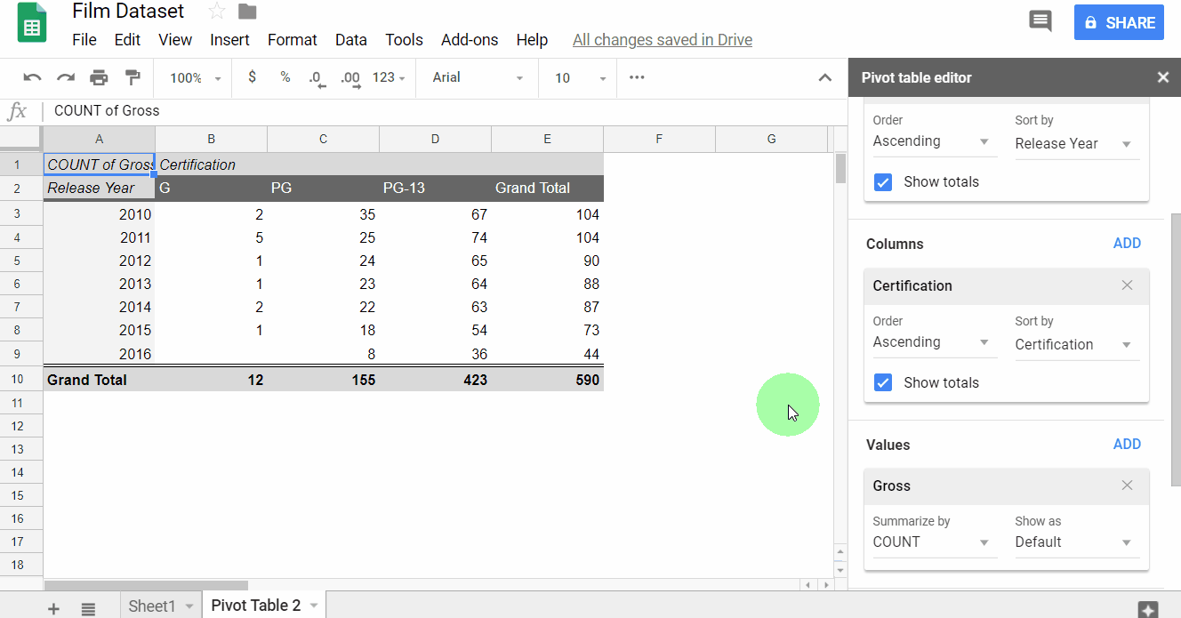Image resolution: width=1181 pixels, height=618 pixels.
Task: Open the Arial font dropdown
Action: coord(478,77)
